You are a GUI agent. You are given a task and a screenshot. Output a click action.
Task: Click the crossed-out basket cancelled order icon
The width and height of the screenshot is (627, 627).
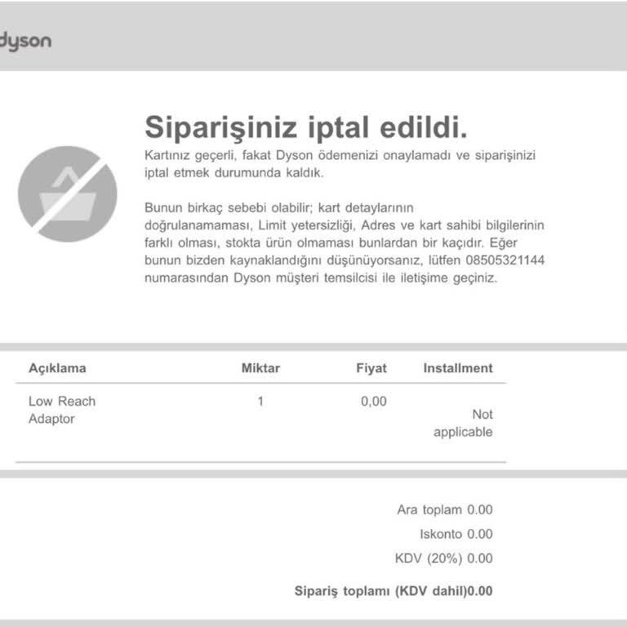(x=67, y=194)
